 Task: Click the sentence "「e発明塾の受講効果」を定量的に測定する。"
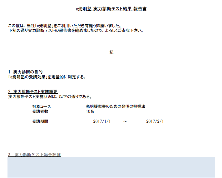(47, 77)
